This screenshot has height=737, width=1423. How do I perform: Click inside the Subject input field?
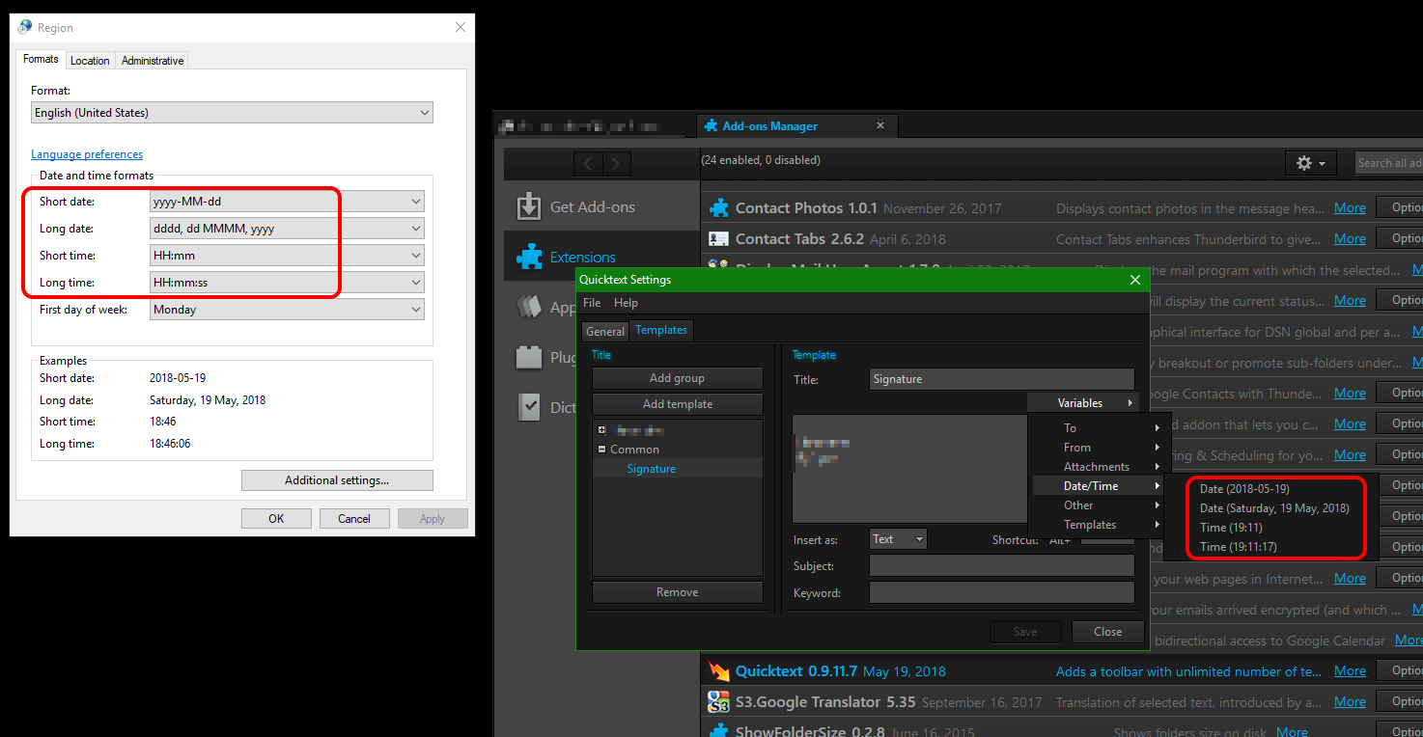coord(1001,566)
